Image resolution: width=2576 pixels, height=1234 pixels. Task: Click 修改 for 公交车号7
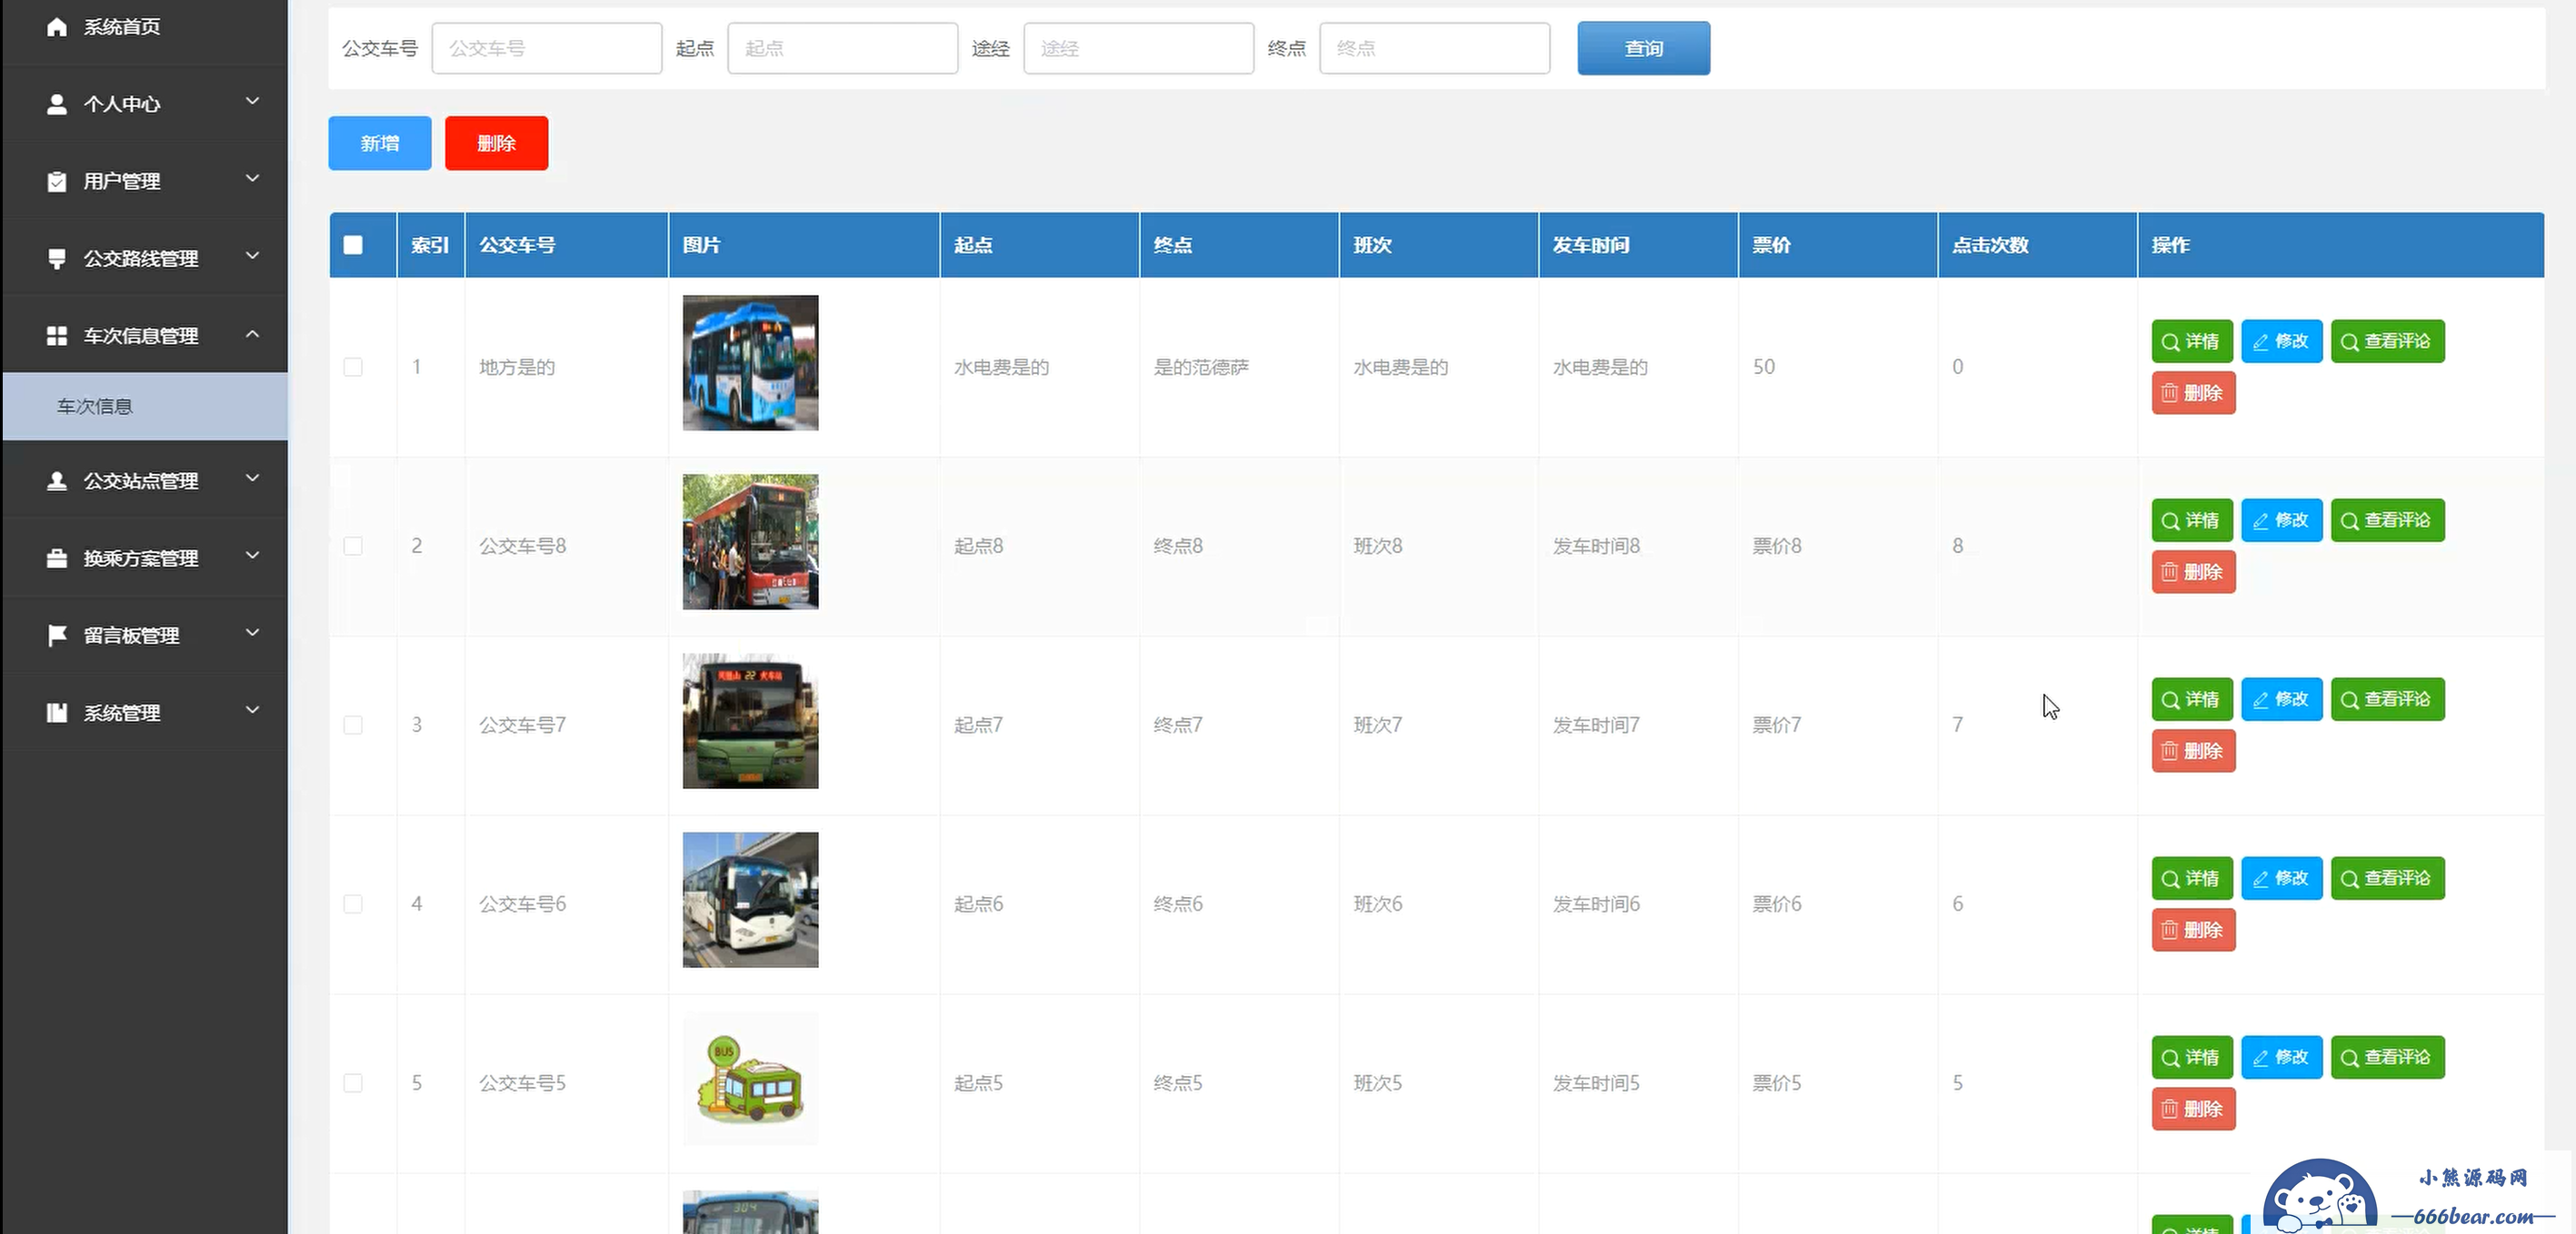[2281, 699]
